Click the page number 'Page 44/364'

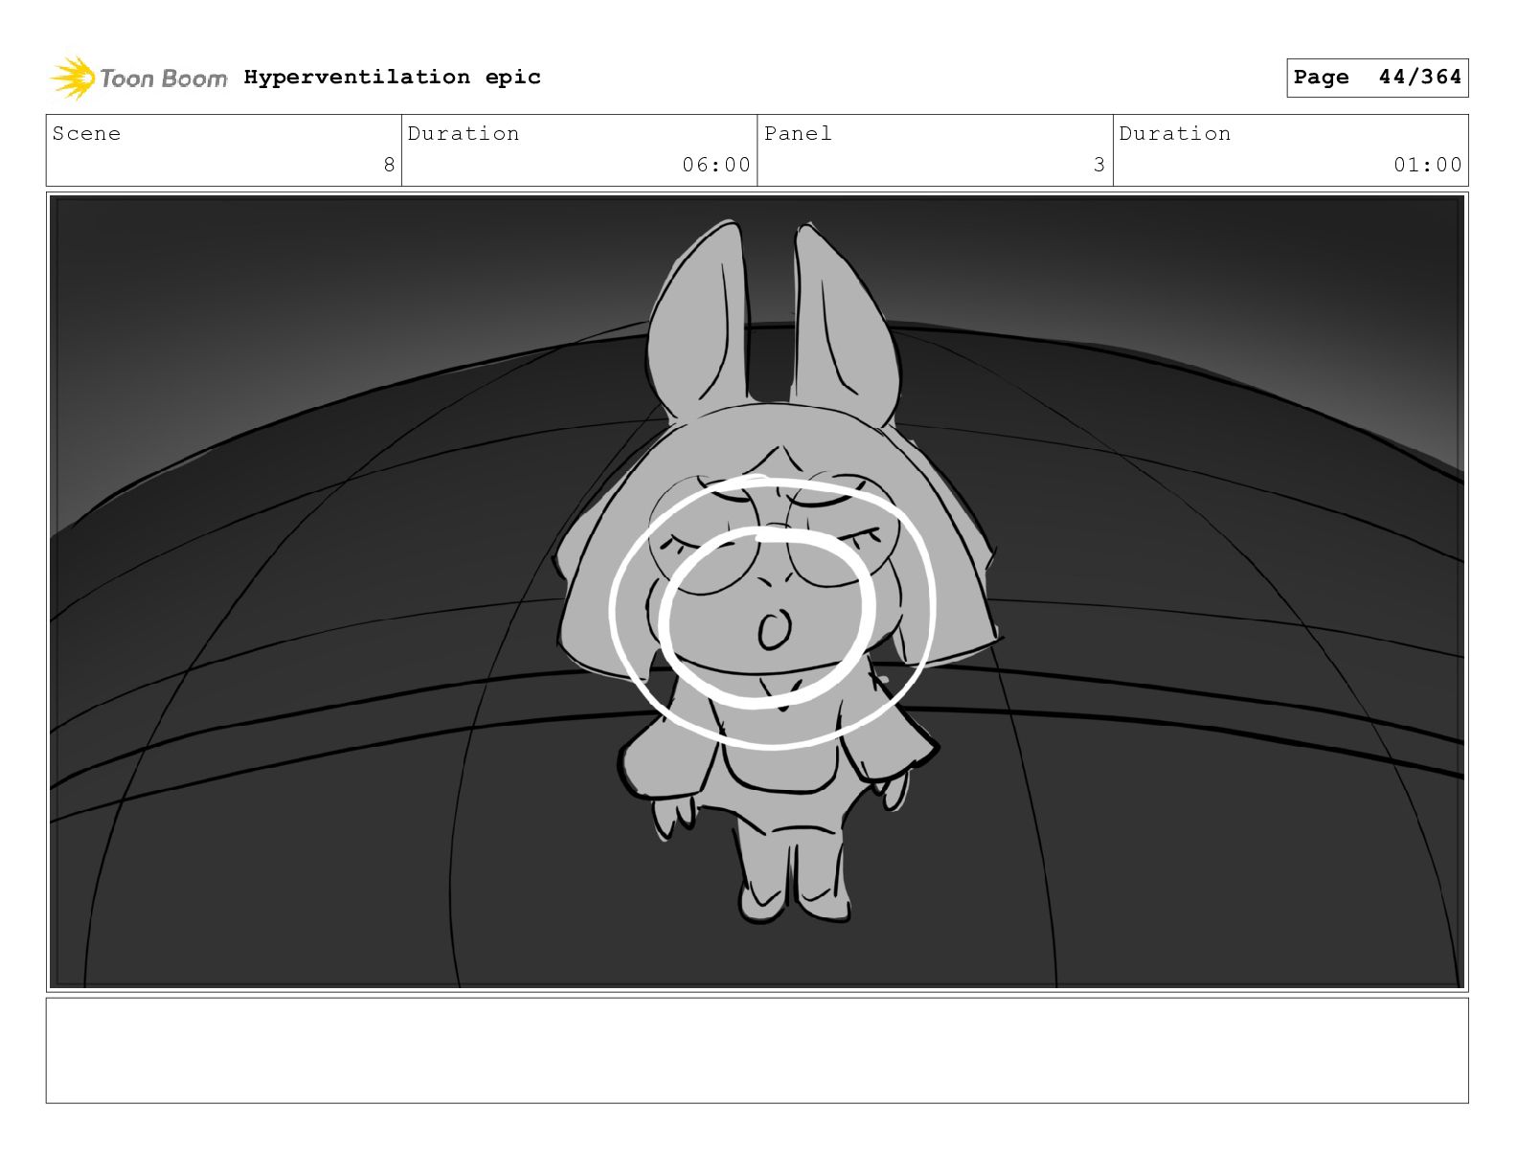pyautogui.click(x=1376, y=78)
